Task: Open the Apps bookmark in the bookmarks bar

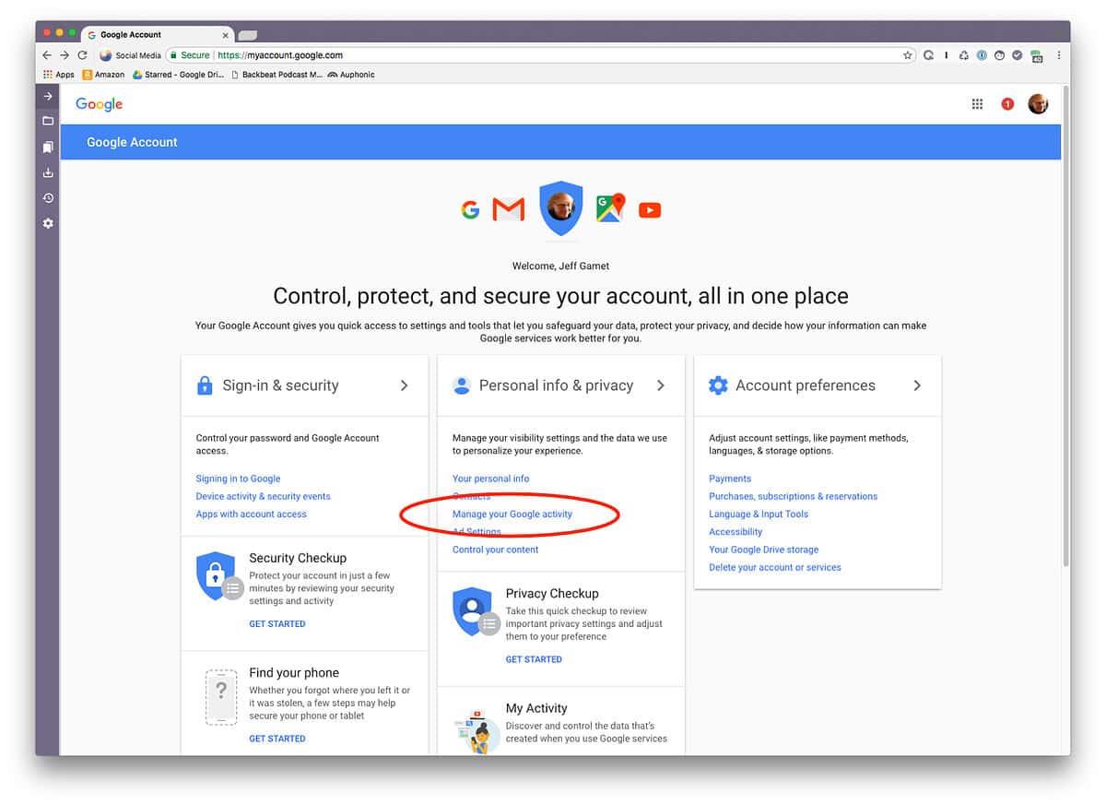Action: 59,75
